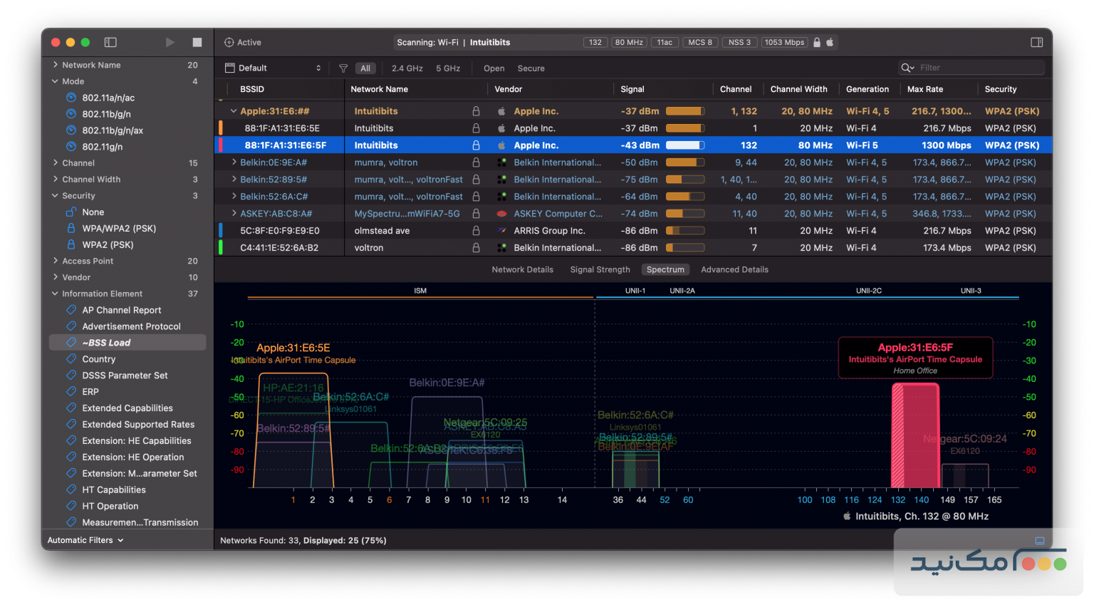
Task: Click the padlock icon on olmstead ave row
Action: (x=475, y=230)
